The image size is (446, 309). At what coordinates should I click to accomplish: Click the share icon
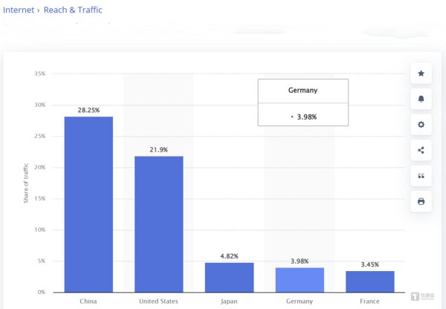(421, 150)
